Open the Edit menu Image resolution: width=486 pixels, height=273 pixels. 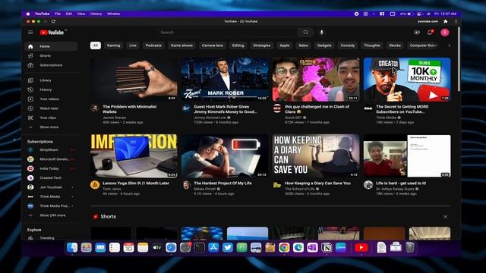tap(69, 14)
